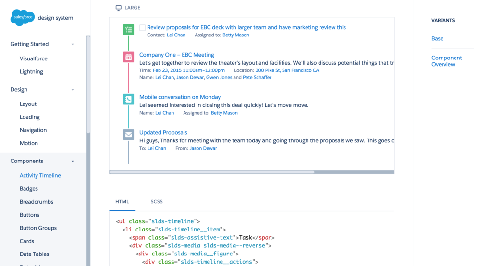Click Pete Schaffer in the meeting names
This screenshot has height=266, width=492.
tap(257, 77)
